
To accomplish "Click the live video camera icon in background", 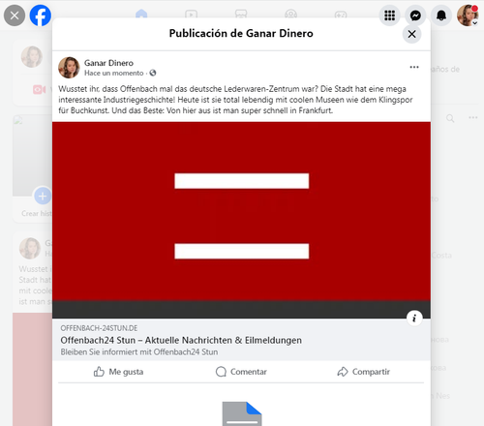I will (40, 89).
